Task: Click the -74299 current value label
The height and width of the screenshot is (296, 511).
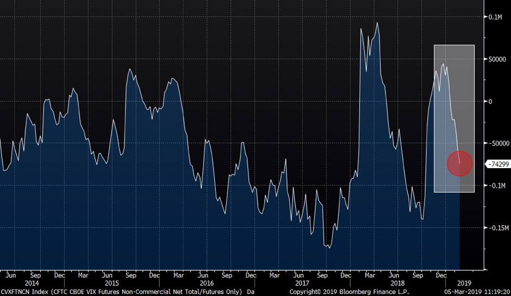Action: tap(498, 164)
